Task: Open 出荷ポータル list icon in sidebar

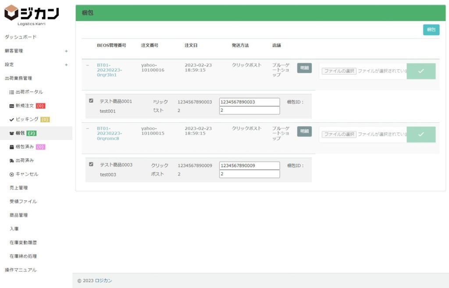Action: [12, 92]
